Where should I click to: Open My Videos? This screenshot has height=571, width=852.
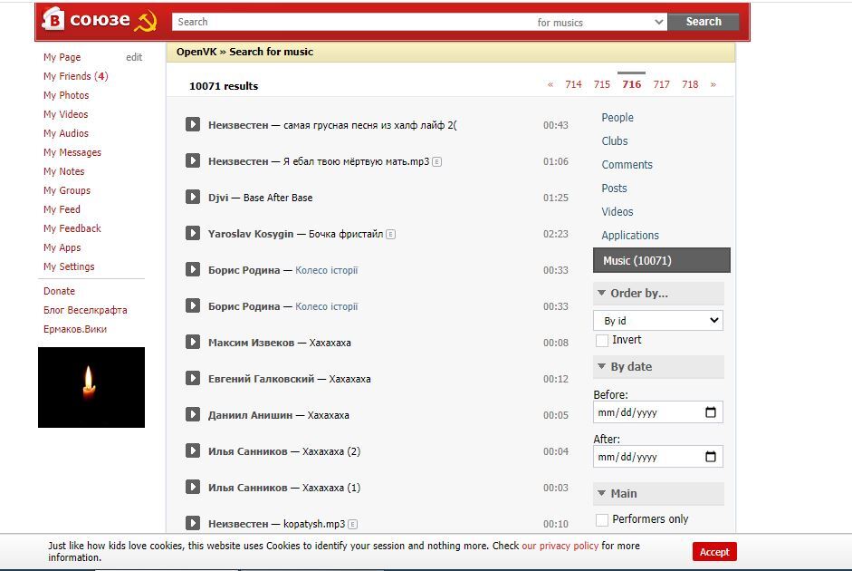(x=65, y=114)
